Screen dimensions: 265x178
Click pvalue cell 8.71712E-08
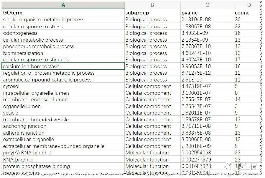coord(207,126)
